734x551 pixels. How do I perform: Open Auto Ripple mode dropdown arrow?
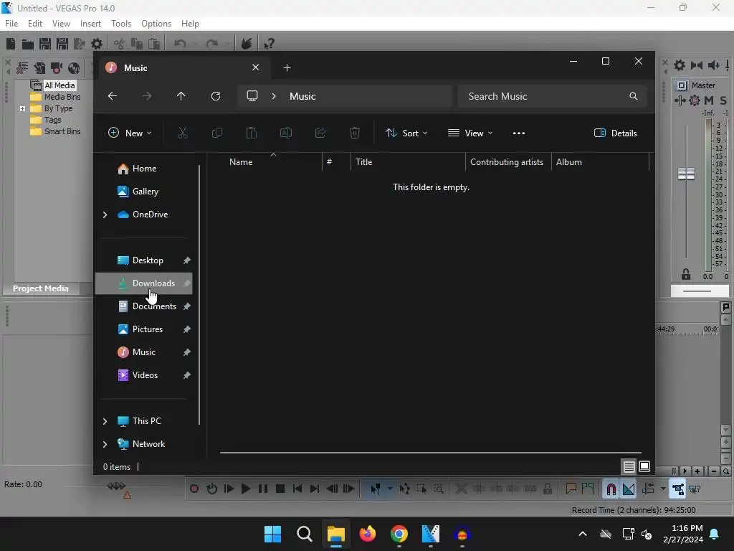(663, 489)
